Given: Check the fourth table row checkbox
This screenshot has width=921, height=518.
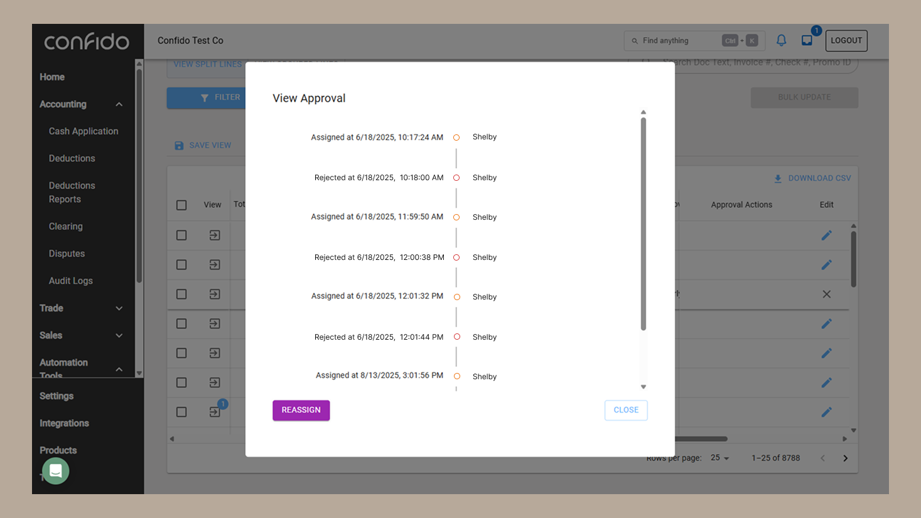Looking at the screenshot, I should pyautogui.click(x=181, y=323).
